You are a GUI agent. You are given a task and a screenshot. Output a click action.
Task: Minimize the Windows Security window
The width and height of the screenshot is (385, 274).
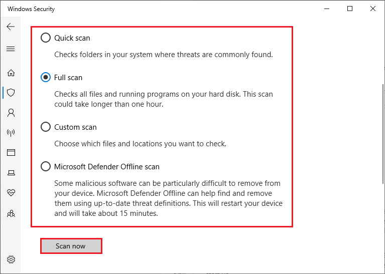pyautogui.click(x=327, y=9)
